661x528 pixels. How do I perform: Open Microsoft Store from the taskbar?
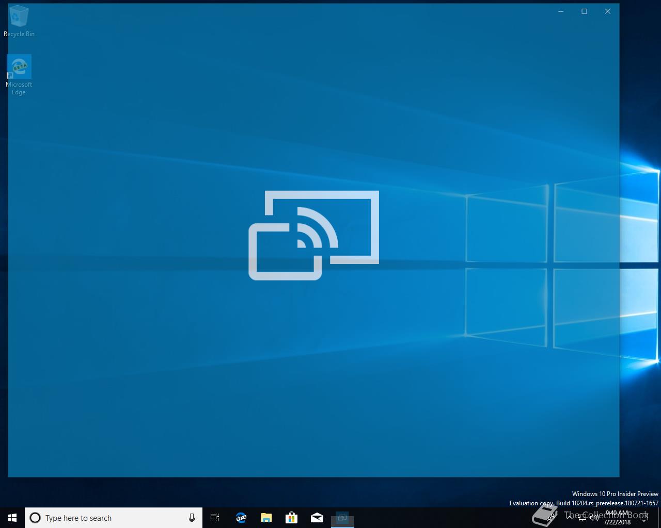coord(291,518)
